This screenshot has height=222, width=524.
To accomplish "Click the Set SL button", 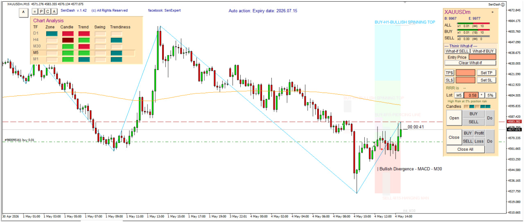I will coord(486,80).
